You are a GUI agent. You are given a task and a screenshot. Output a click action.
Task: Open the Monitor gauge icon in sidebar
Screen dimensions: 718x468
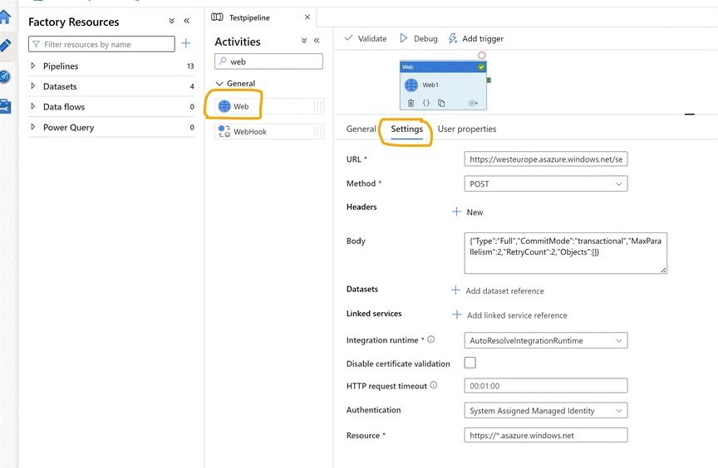pos(5,76)
